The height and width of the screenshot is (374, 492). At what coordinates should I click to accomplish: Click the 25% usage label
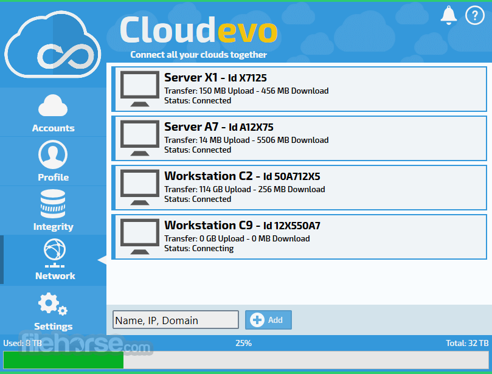coord(243,343)
